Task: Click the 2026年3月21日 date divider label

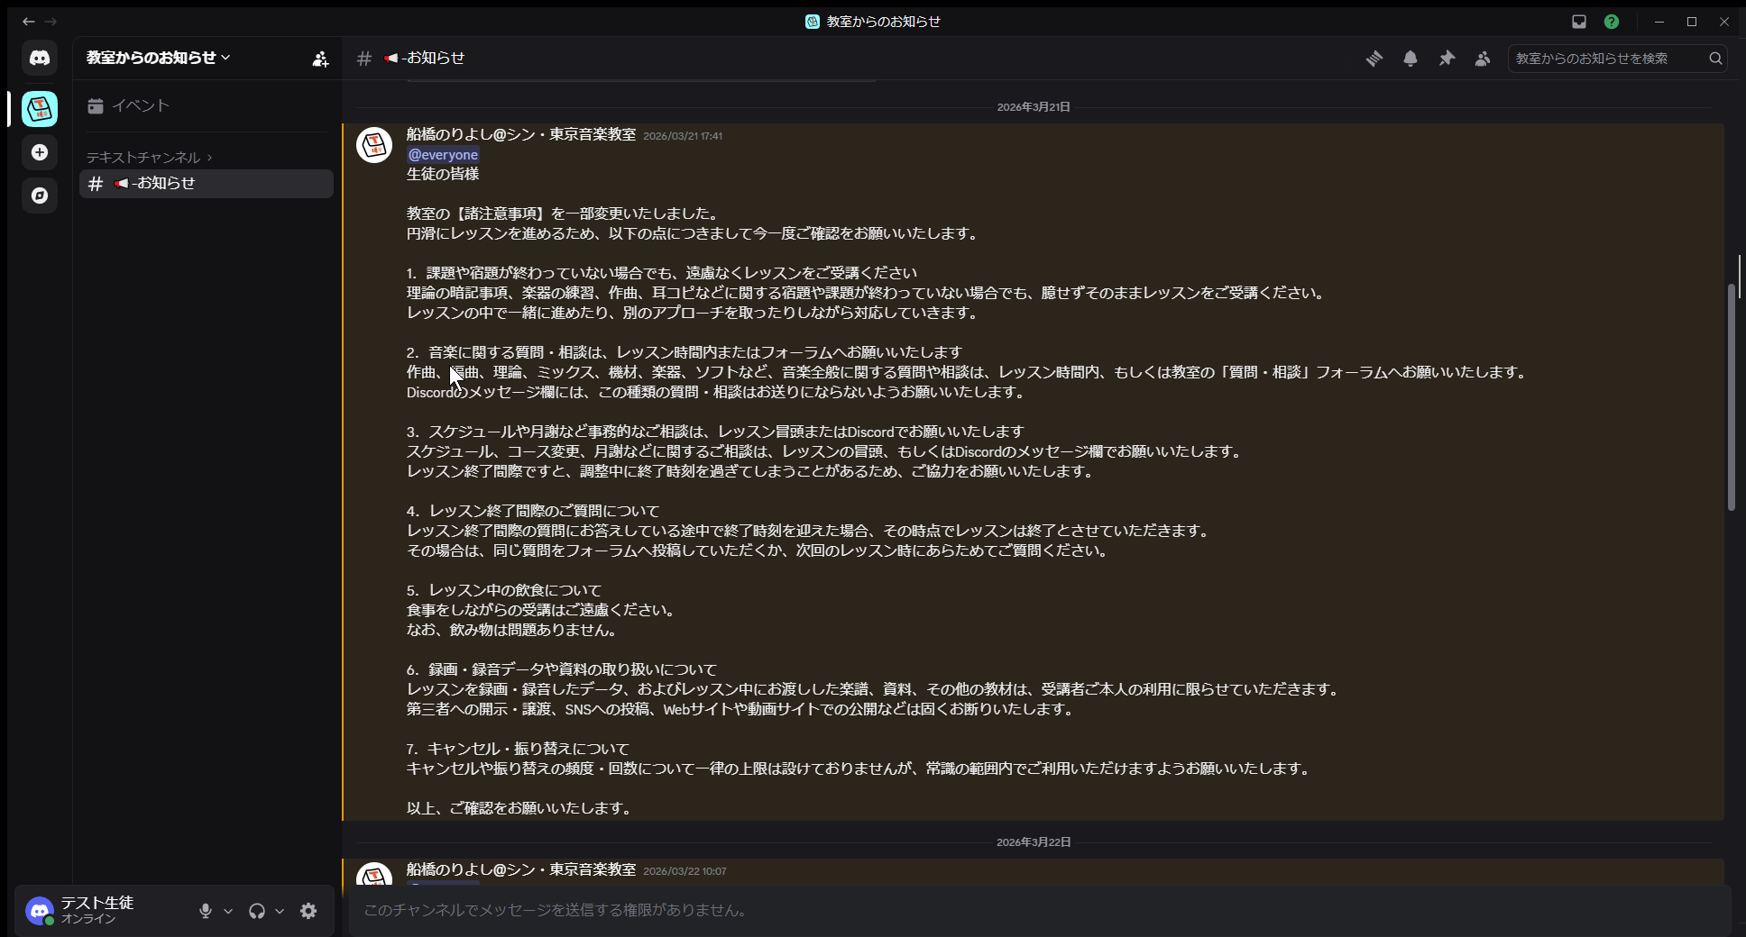Action: tap(1034, 107)
